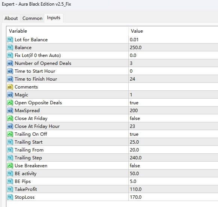Viewport: 218px width, 207px height.
Task: Select the Balance value field 250.0
Action: pyautogui.click(x=173, y=48)
